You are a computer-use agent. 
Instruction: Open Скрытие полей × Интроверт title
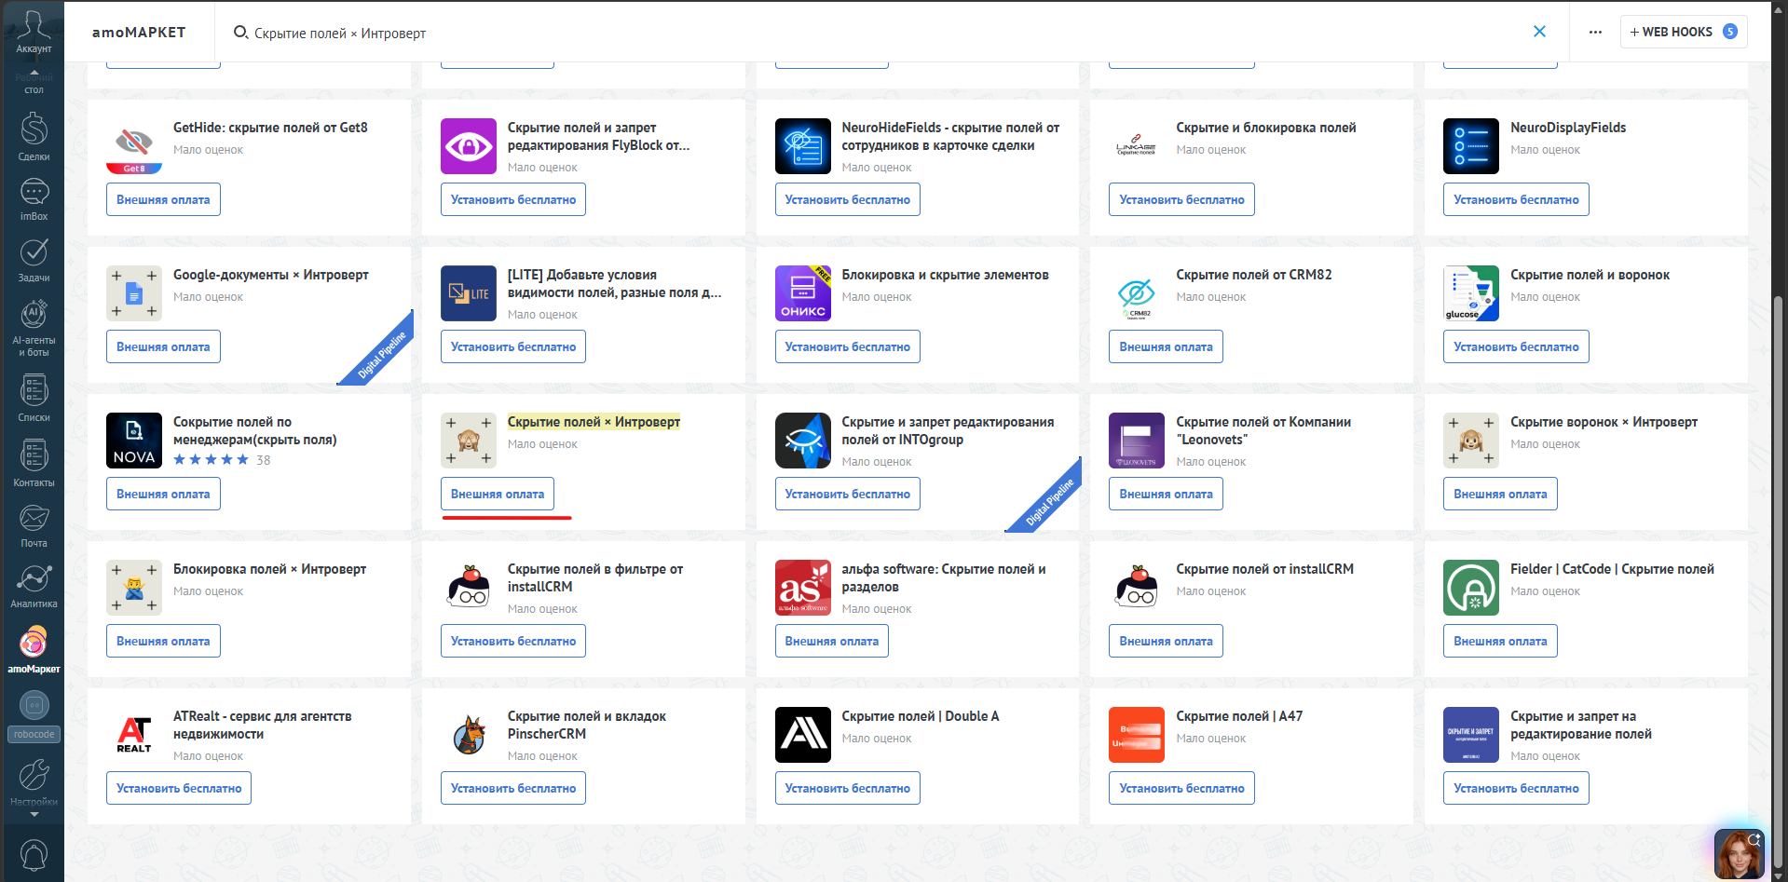pyautogui.click(x=594, y=422)
